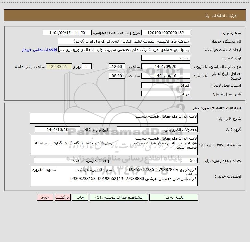Click response deadline time 12:00
This screenshot has height=242, width=250.
(117, 66)
